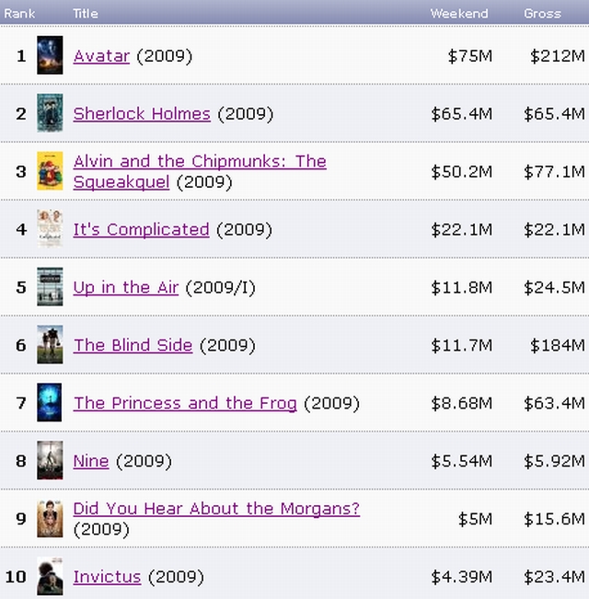This screenshot has width=589, height=599.
Task: Follow Did You Hear About the Morgans? link
Action: coord(216,509)
